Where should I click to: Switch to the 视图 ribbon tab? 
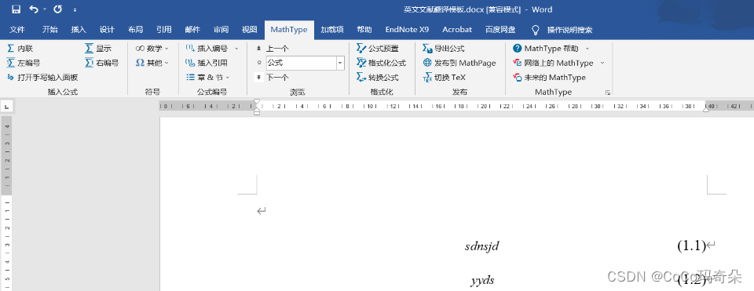coord(249,29)
